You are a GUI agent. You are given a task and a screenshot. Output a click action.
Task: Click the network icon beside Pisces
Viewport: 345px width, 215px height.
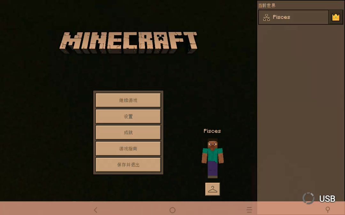pos(266,18)
